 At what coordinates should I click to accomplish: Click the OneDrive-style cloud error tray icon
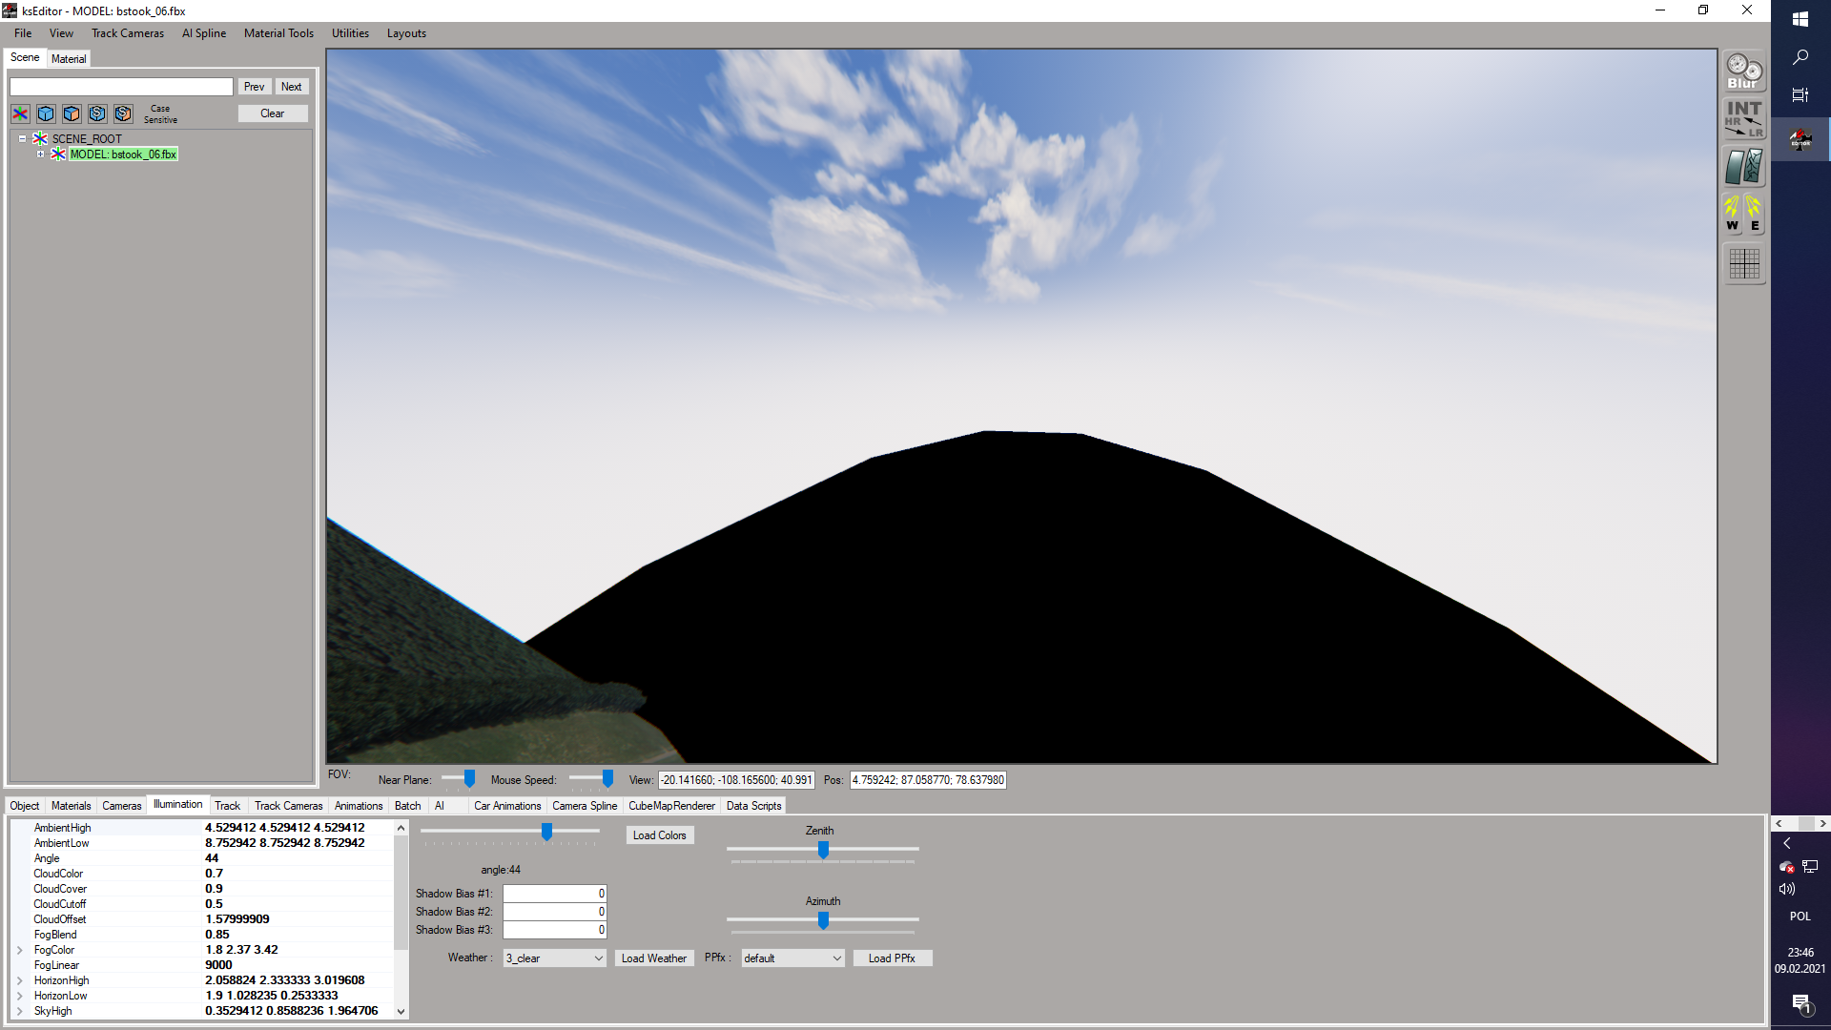point(1786,867)
